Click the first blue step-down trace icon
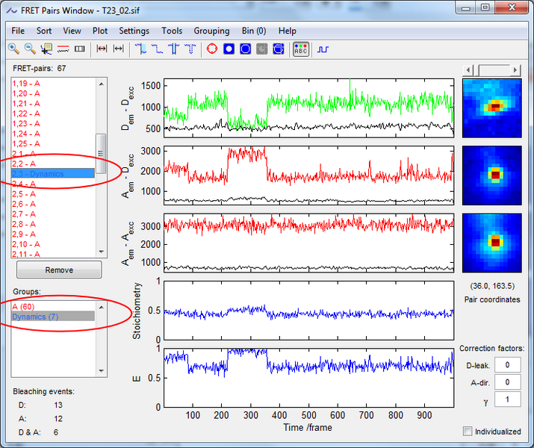The height and width of the screenshot is (448, 534). coord(141,49)
